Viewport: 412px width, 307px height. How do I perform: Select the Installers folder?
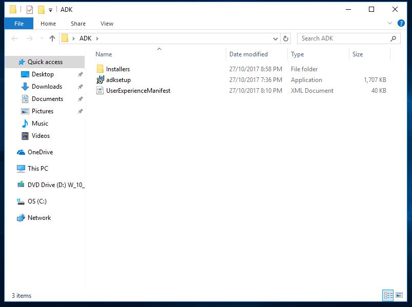click(117, 69)
